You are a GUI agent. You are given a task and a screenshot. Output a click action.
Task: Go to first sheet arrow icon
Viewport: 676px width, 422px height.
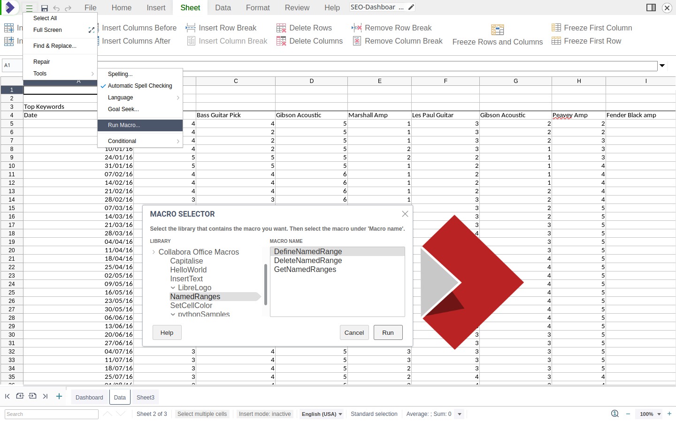point(7,396)
